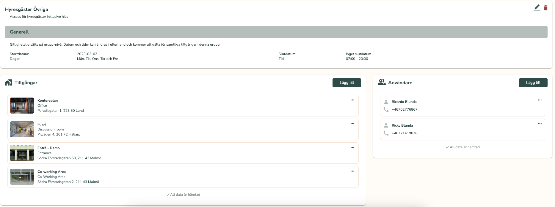
Task: Open three-dot menu for Entré - Demo
Action: point(352,147)
